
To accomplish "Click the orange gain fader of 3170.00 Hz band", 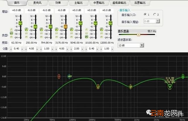I will (x=66, y=26).
